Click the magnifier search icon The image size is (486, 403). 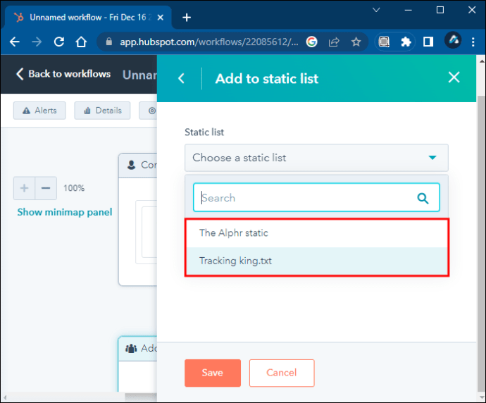click(423, 198)
